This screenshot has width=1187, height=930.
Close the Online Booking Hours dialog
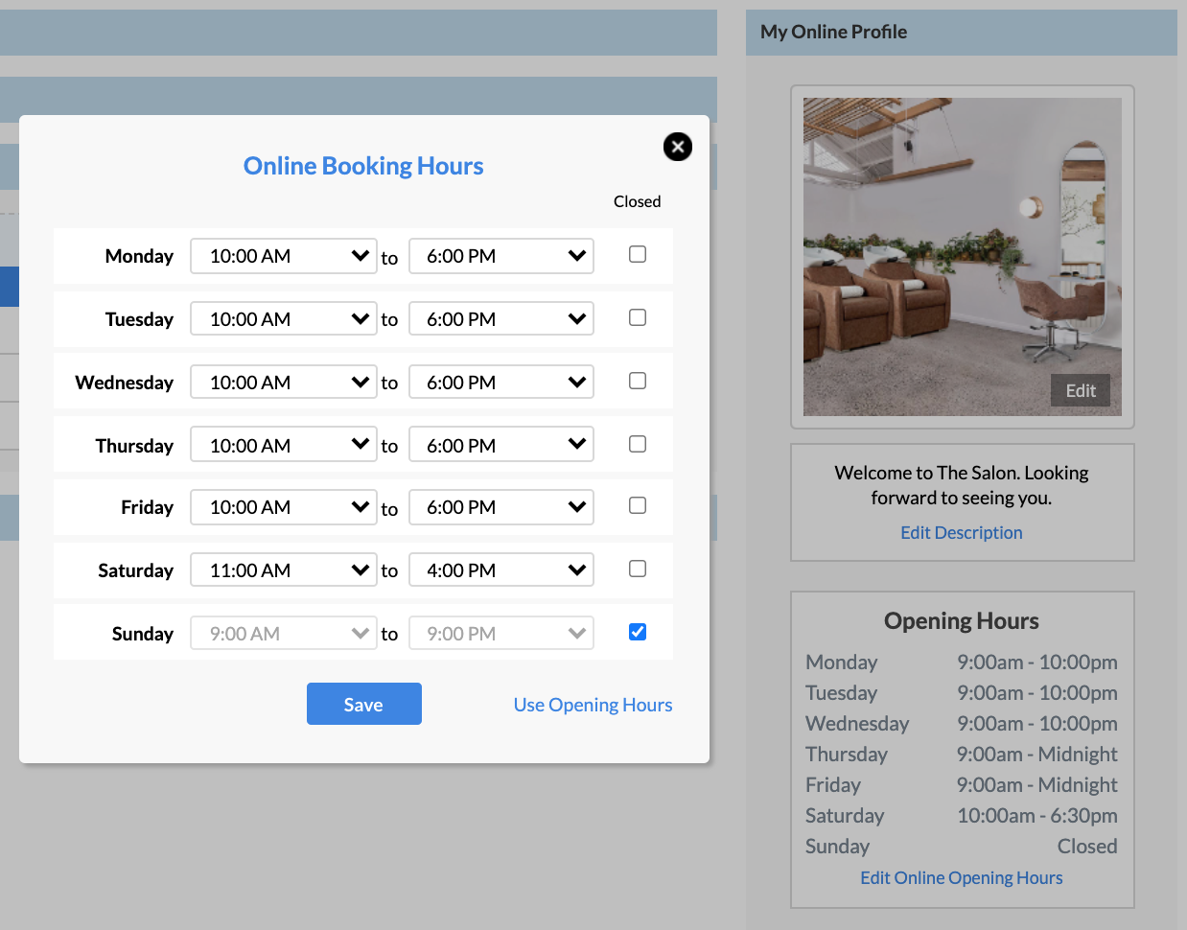677,147
